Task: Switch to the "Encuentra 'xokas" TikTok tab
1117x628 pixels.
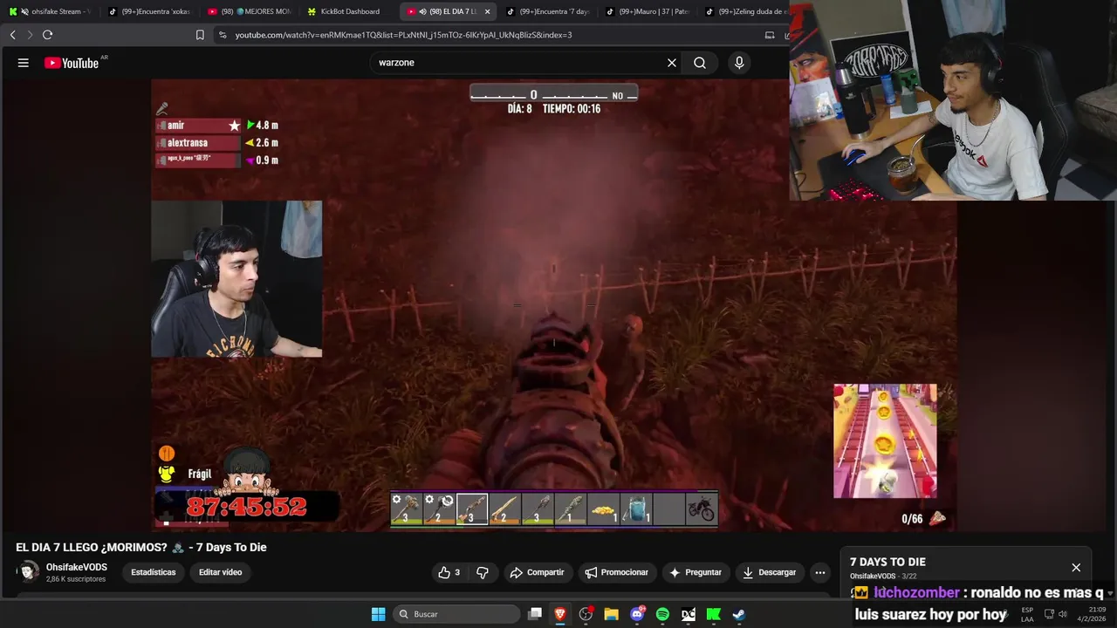Action: click(x=148, y=11)
